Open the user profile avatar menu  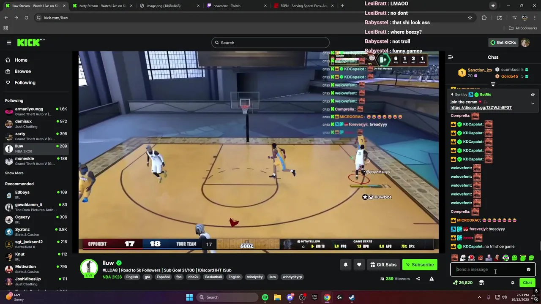click(525, 43)
